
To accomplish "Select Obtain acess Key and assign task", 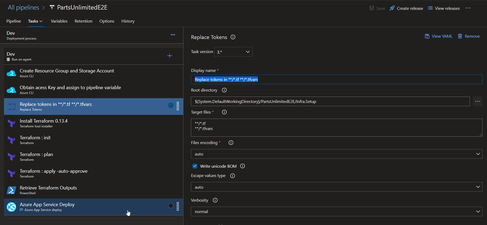I will [93, 90].
